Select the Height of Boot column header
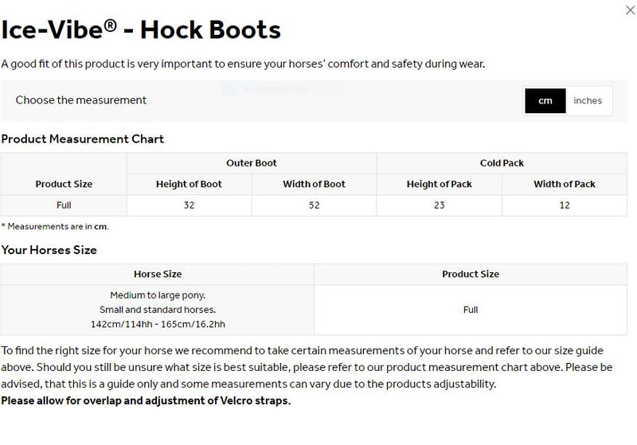The width and height of the screenshot is (637, 445). click(189, 184)
